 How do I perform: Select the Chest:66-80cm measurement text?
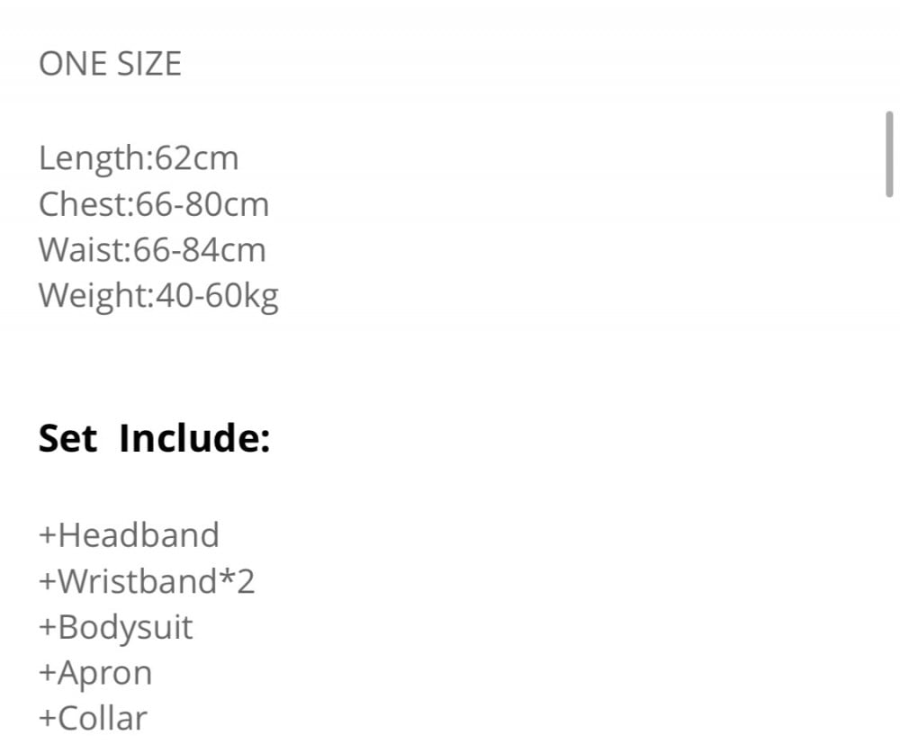coord(154,204)
